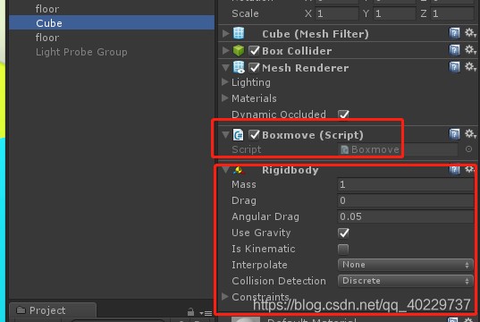Click the Angular Drag property label

click(x=265, y=216)
